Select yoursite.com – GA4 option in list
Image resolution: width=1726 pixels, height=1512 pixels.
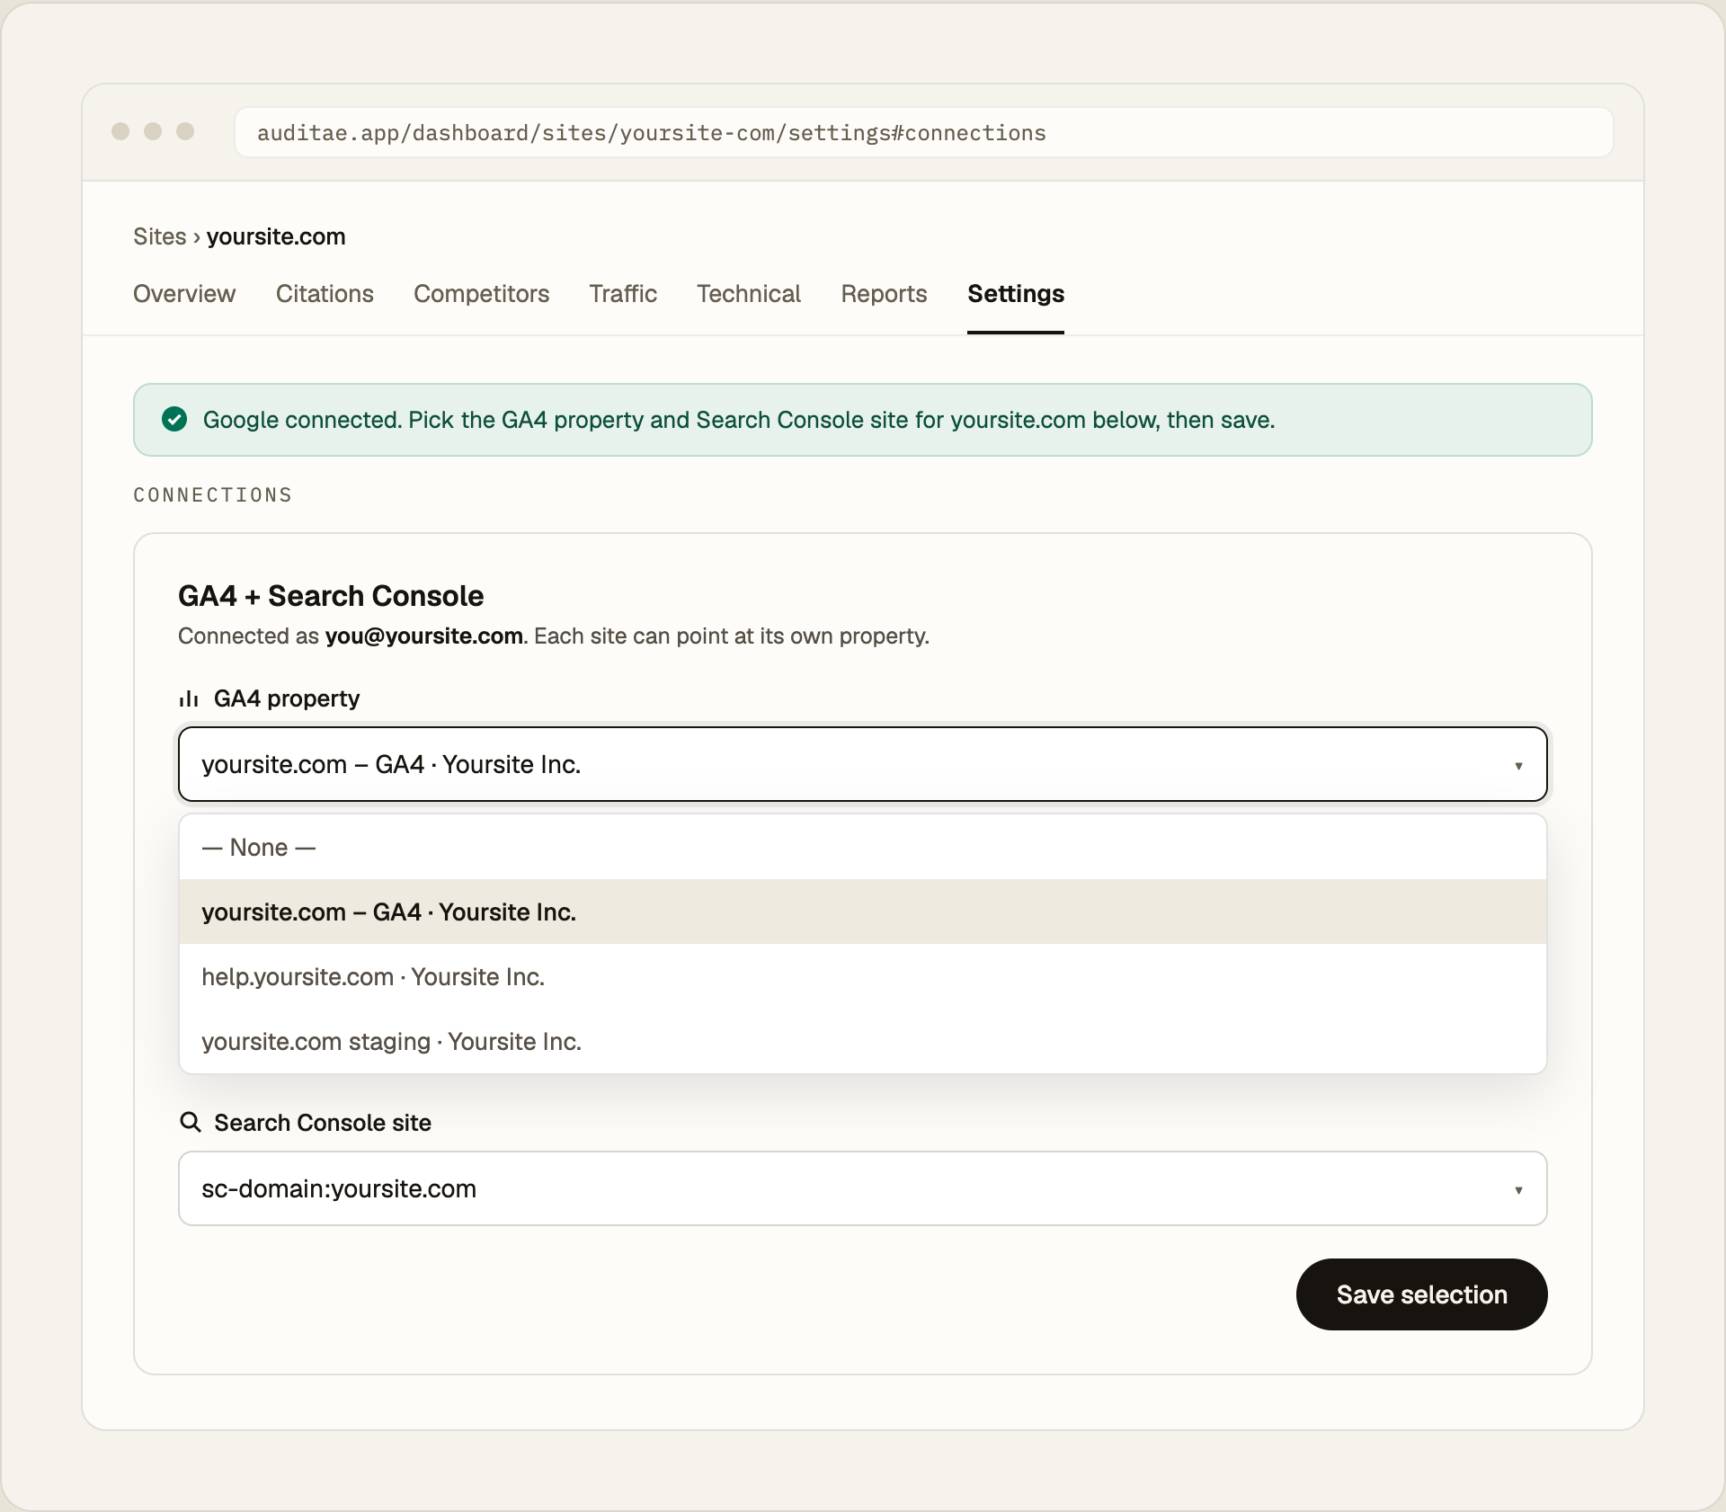862,912
